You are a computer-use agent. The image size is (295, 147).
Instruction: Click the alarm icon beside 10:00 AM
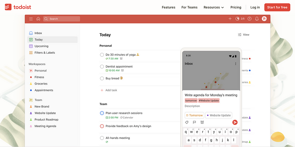tap(122, 71)
